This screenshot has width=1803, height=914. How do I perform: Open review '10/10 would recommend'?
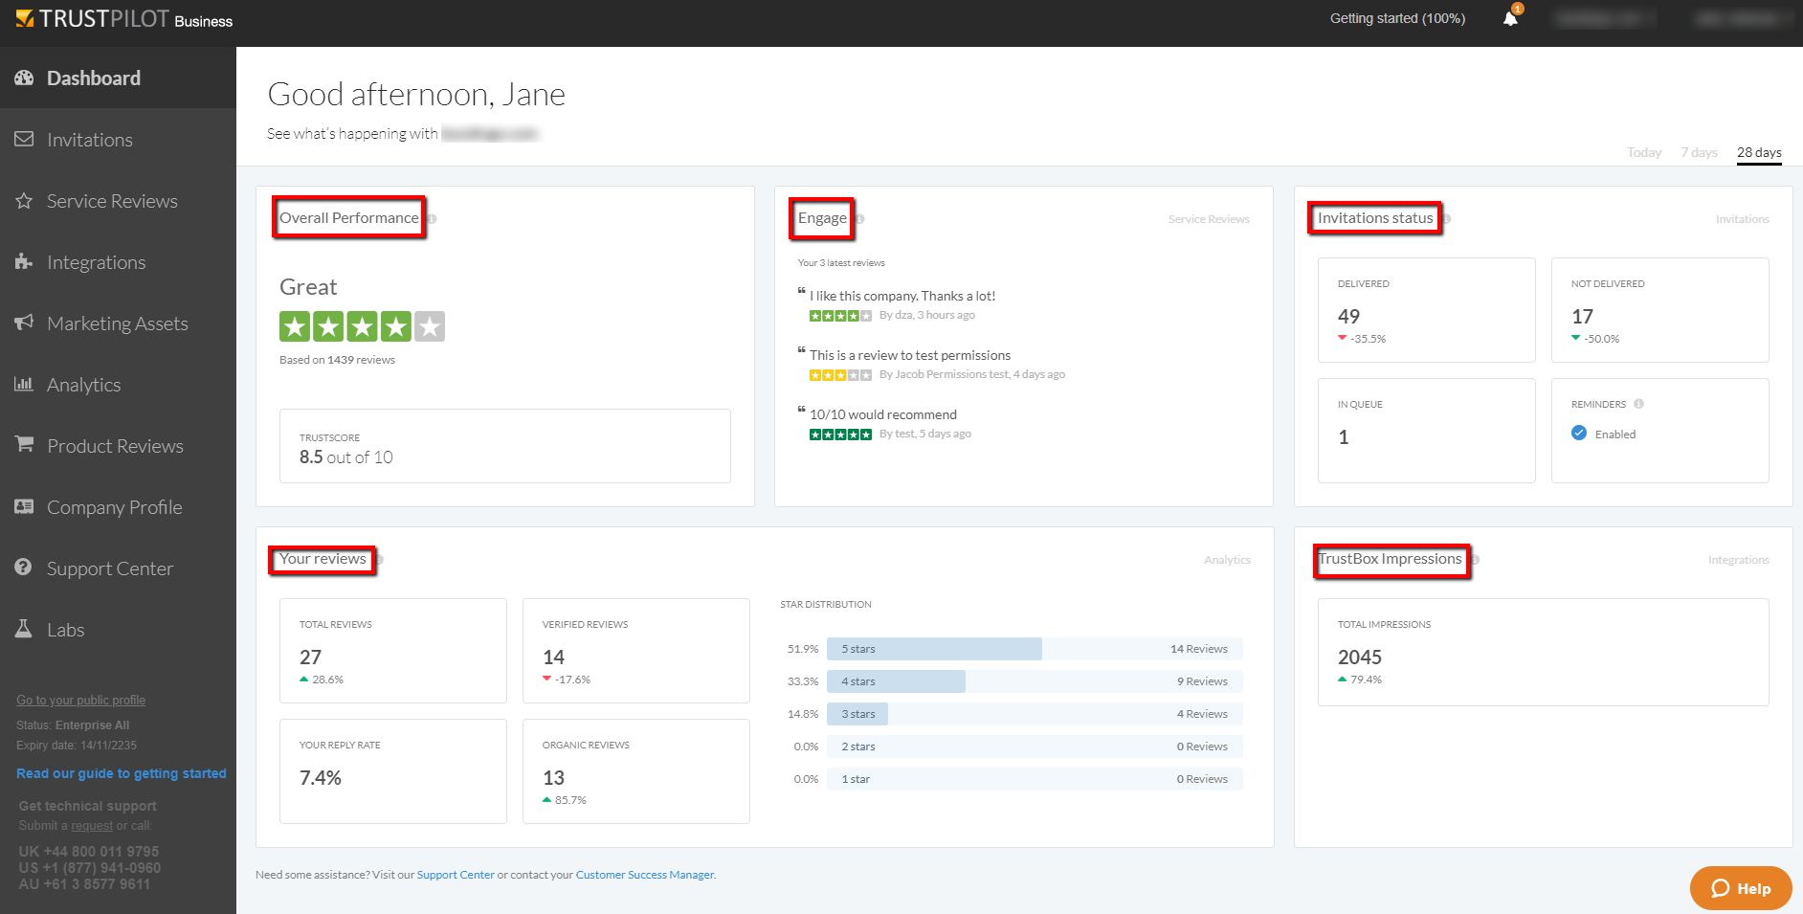(x=883, y=414)
